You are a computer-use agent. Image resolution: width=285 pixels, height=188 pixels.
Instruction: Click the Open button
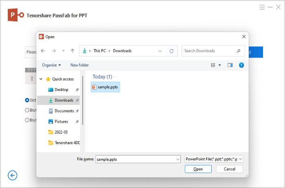(198, 169)
